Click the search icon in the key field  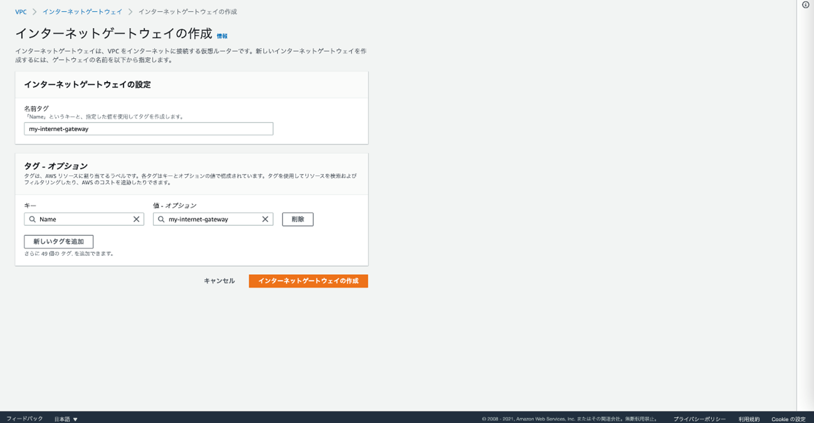33,219
